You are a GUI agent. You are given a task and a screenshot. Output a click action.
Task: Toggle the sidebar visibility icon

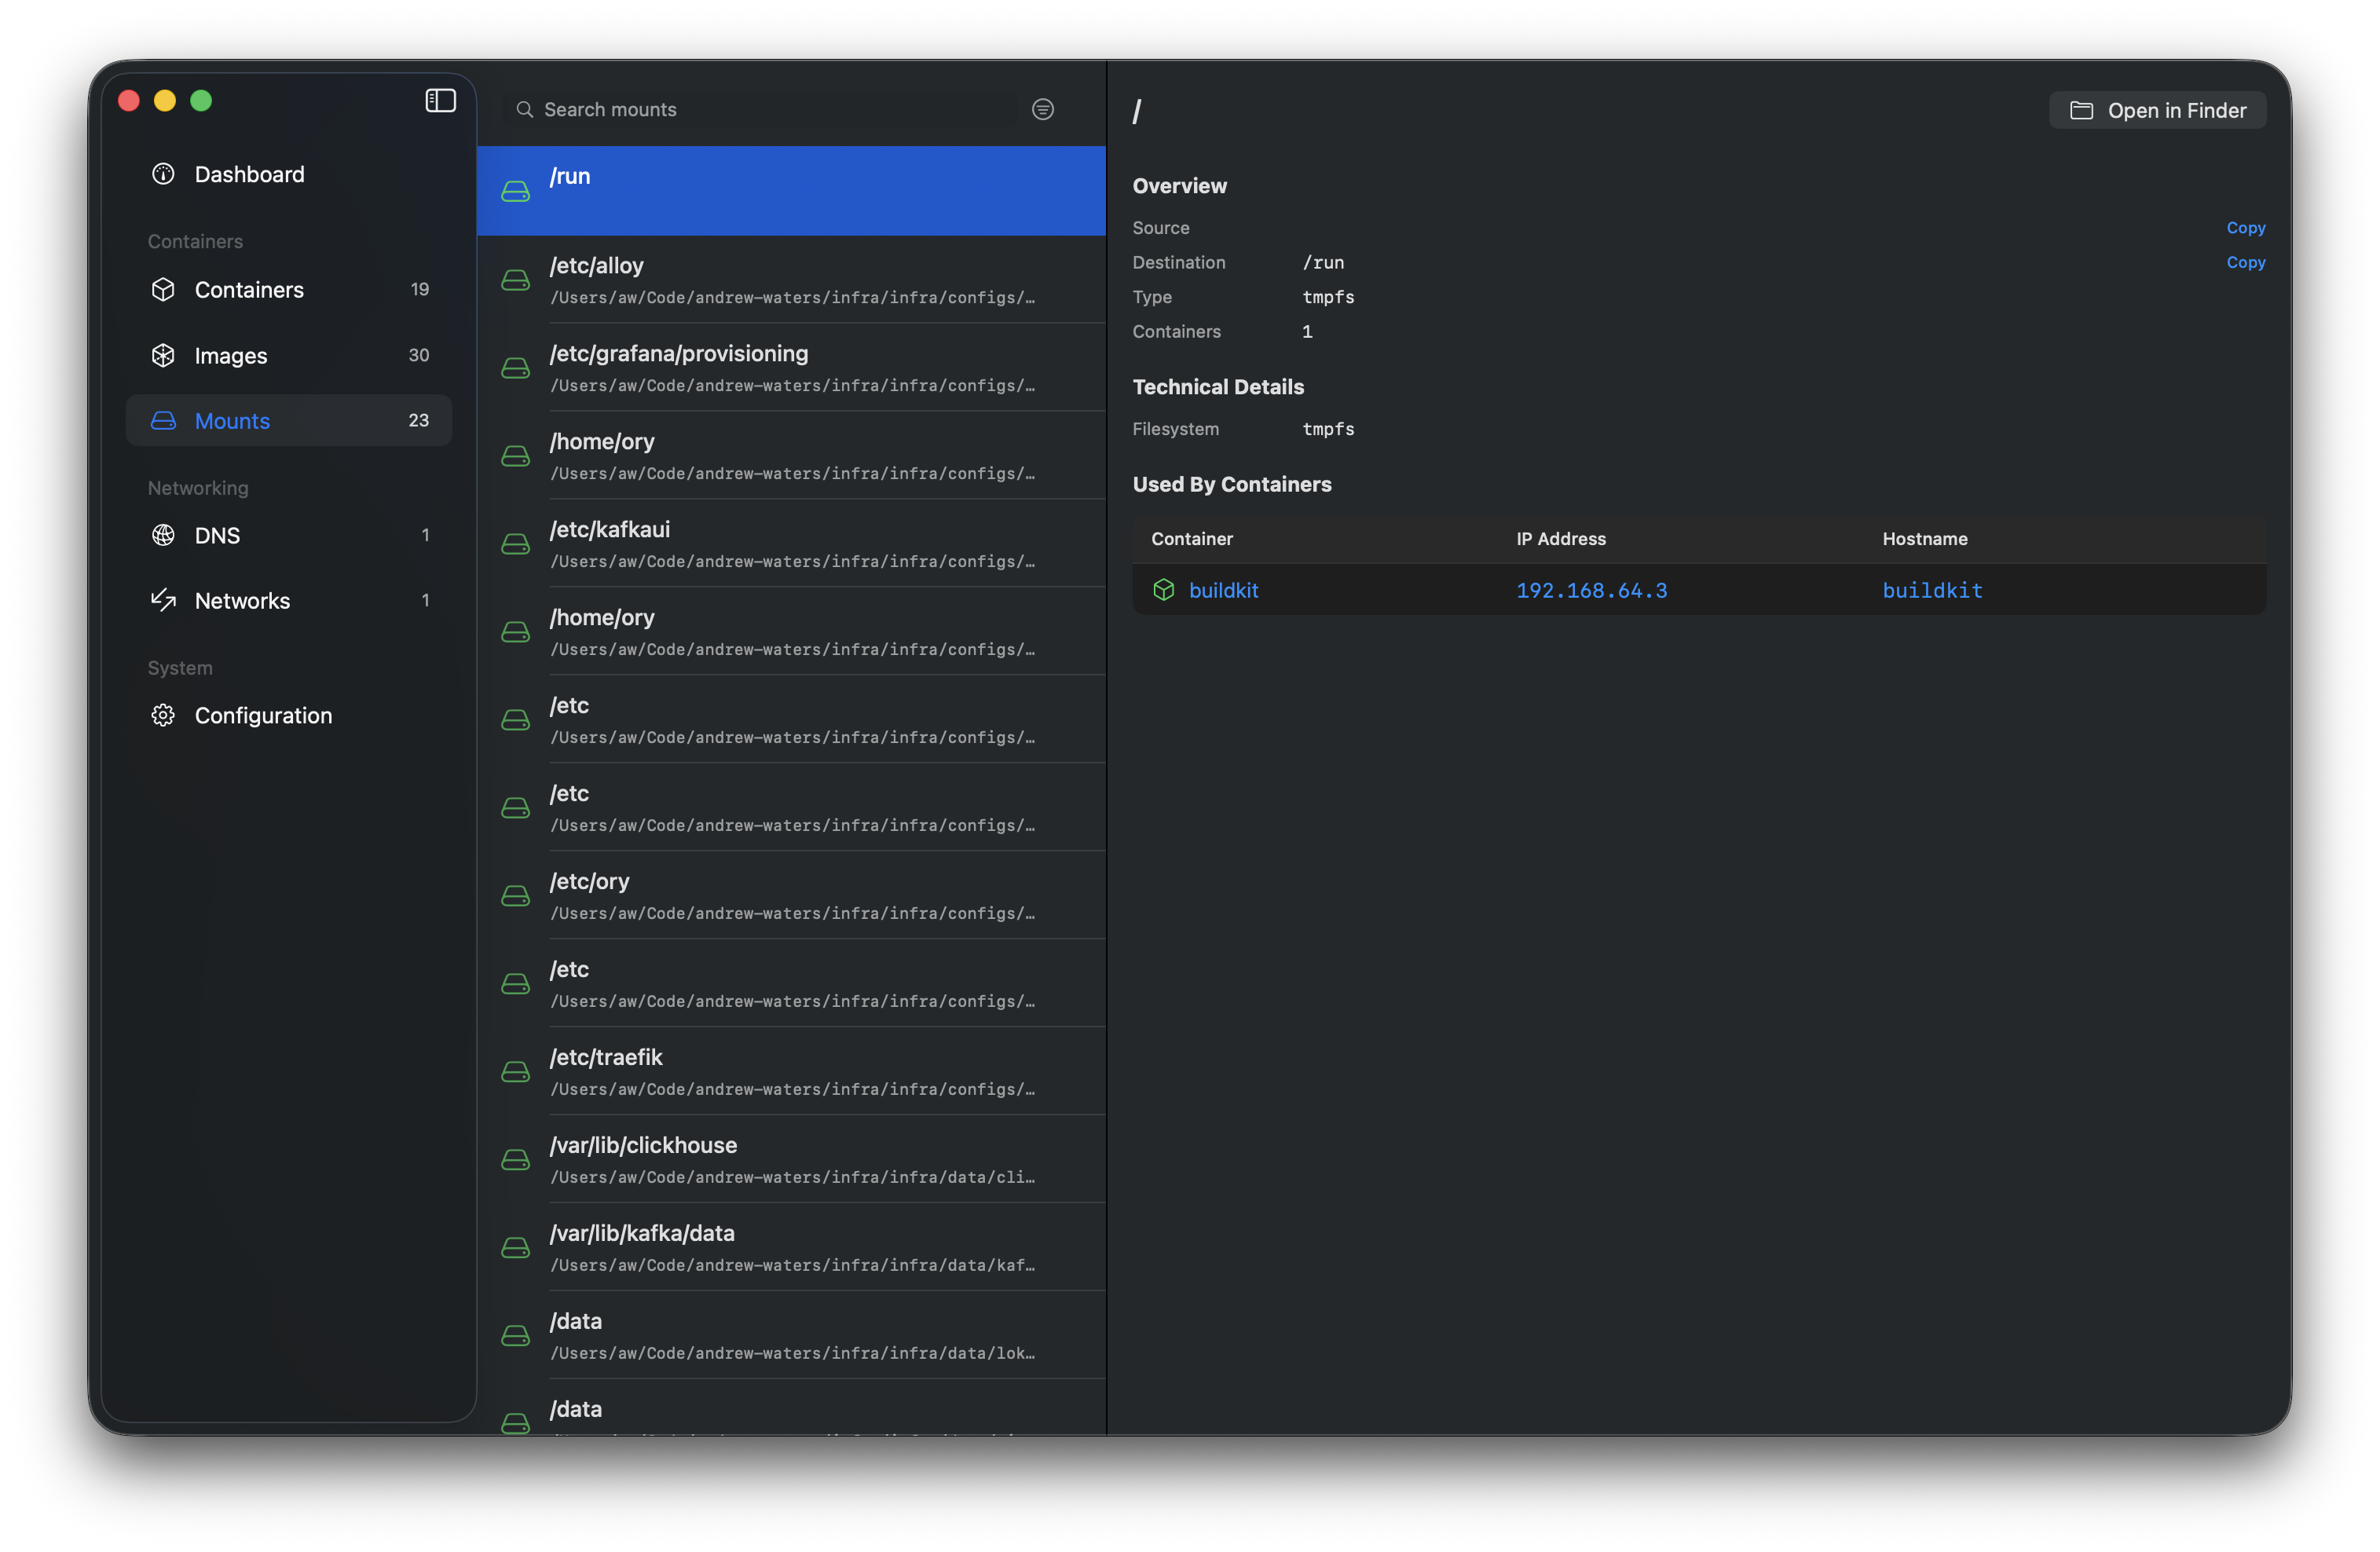(x=440, y=101)
